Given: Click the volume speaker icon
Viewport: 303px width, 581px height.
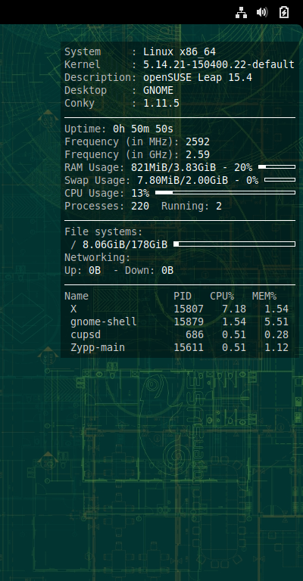Looking at the screenshot, I should tap(262, 12).
